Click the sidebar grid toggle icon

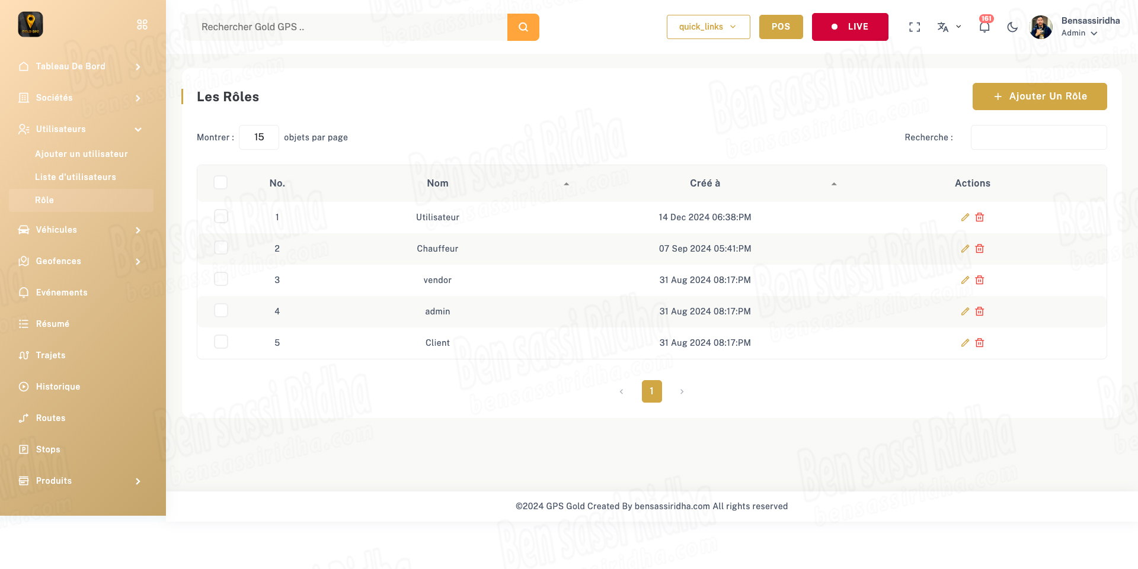point(142,25)
